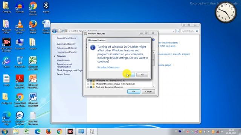Open Windows Explorer from the taskbar

[x=16, y=132]
